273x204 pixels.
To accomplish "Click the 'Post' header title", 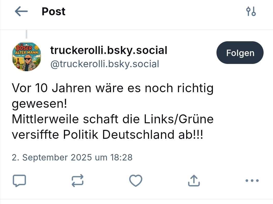I will point(53,11).
